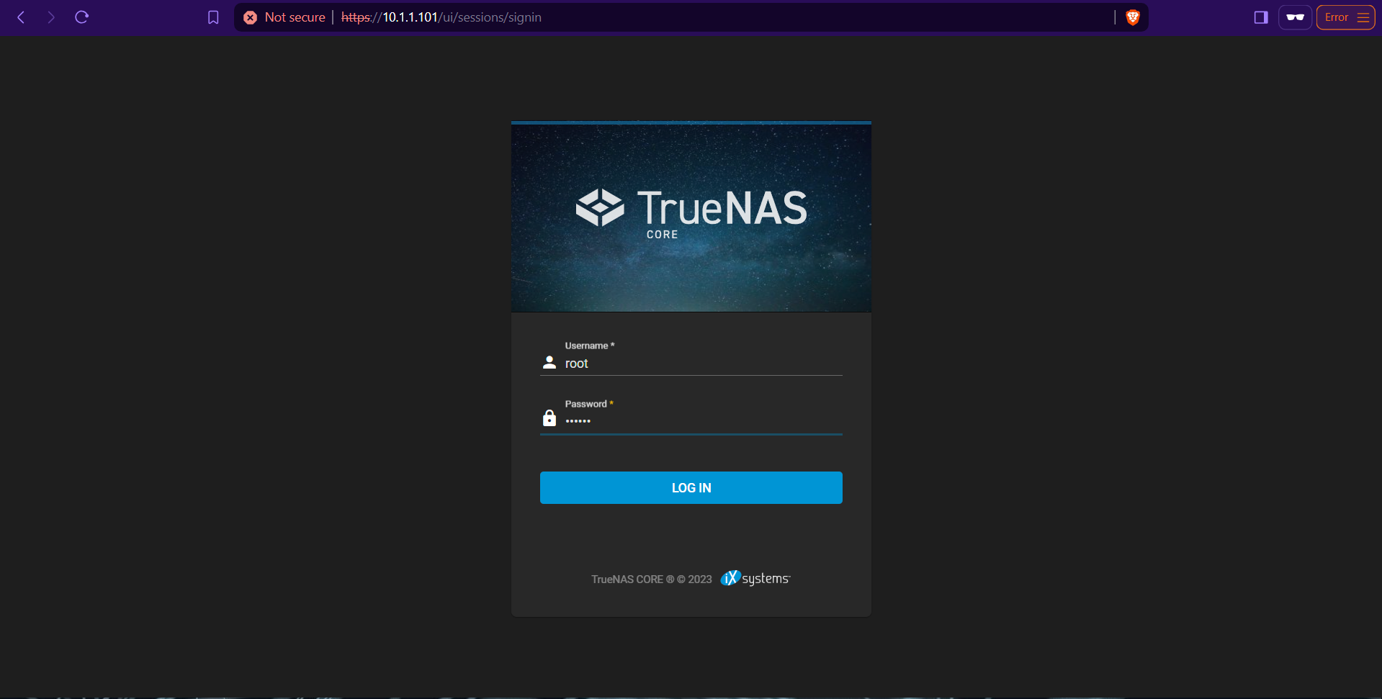Bookmark this page with the bookmark icon
The height and width of the screenshot is (699, 1382).
pos(213,17)
